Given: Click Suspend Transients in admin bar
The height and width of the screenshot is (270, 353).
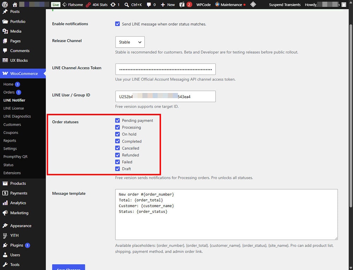Looking at the screenshot, I should 285,5.
